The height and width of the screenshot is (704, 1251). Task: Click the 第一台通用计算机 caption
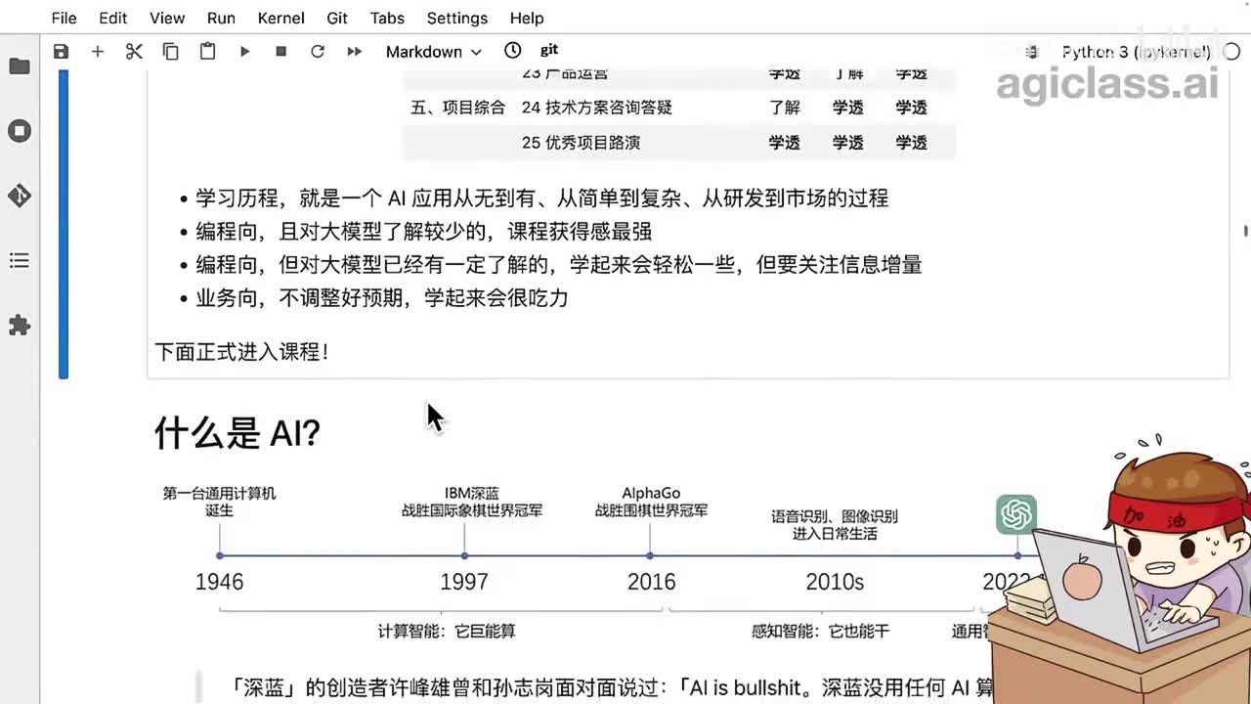pyautogui.click(x=219, y=502)
